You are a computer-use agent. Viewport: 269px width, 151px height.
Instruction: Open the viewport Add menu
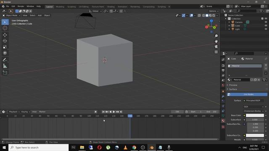[x=40, y=16]
